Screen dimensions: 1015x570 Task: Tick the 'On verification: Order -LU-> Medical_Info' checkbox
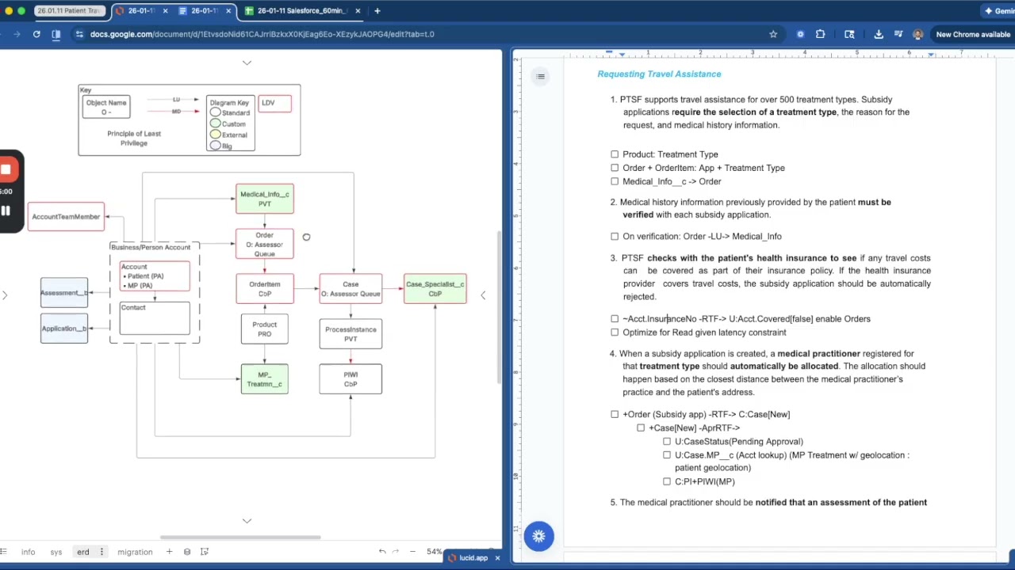(615, 236)
